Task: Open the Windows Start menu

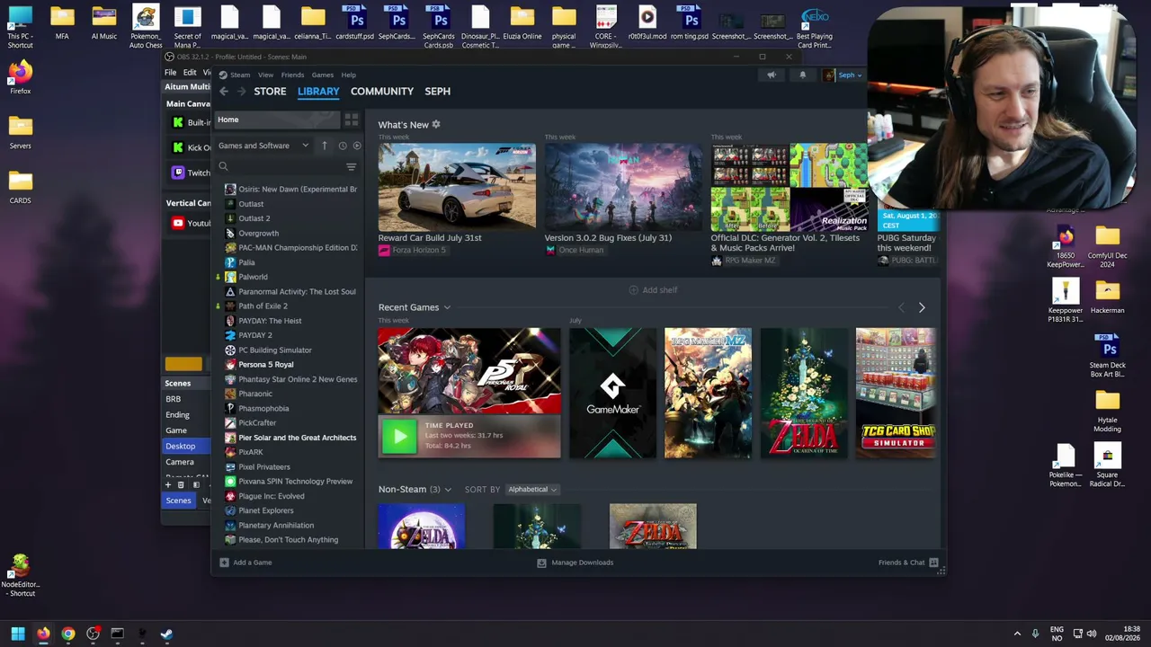Action: pos(18,634)
